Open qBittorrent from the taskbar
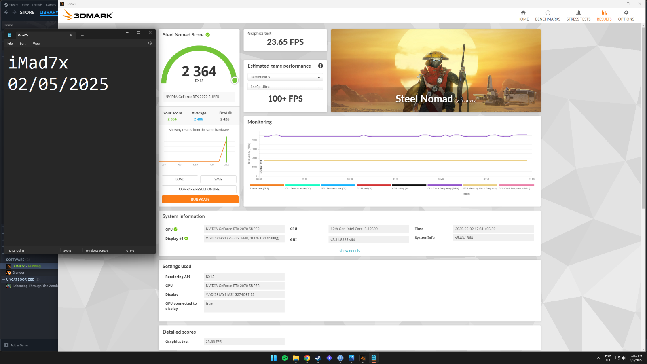The width and height of the screenshot is (647, 364). tap(340, 358)
